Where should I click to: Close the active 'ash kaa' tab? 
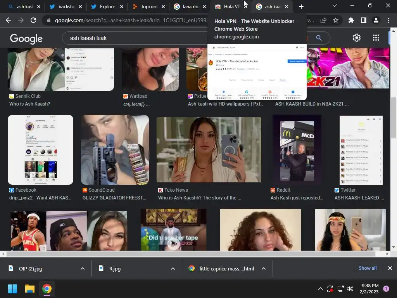pyautogui.click(x=287, y=7)
